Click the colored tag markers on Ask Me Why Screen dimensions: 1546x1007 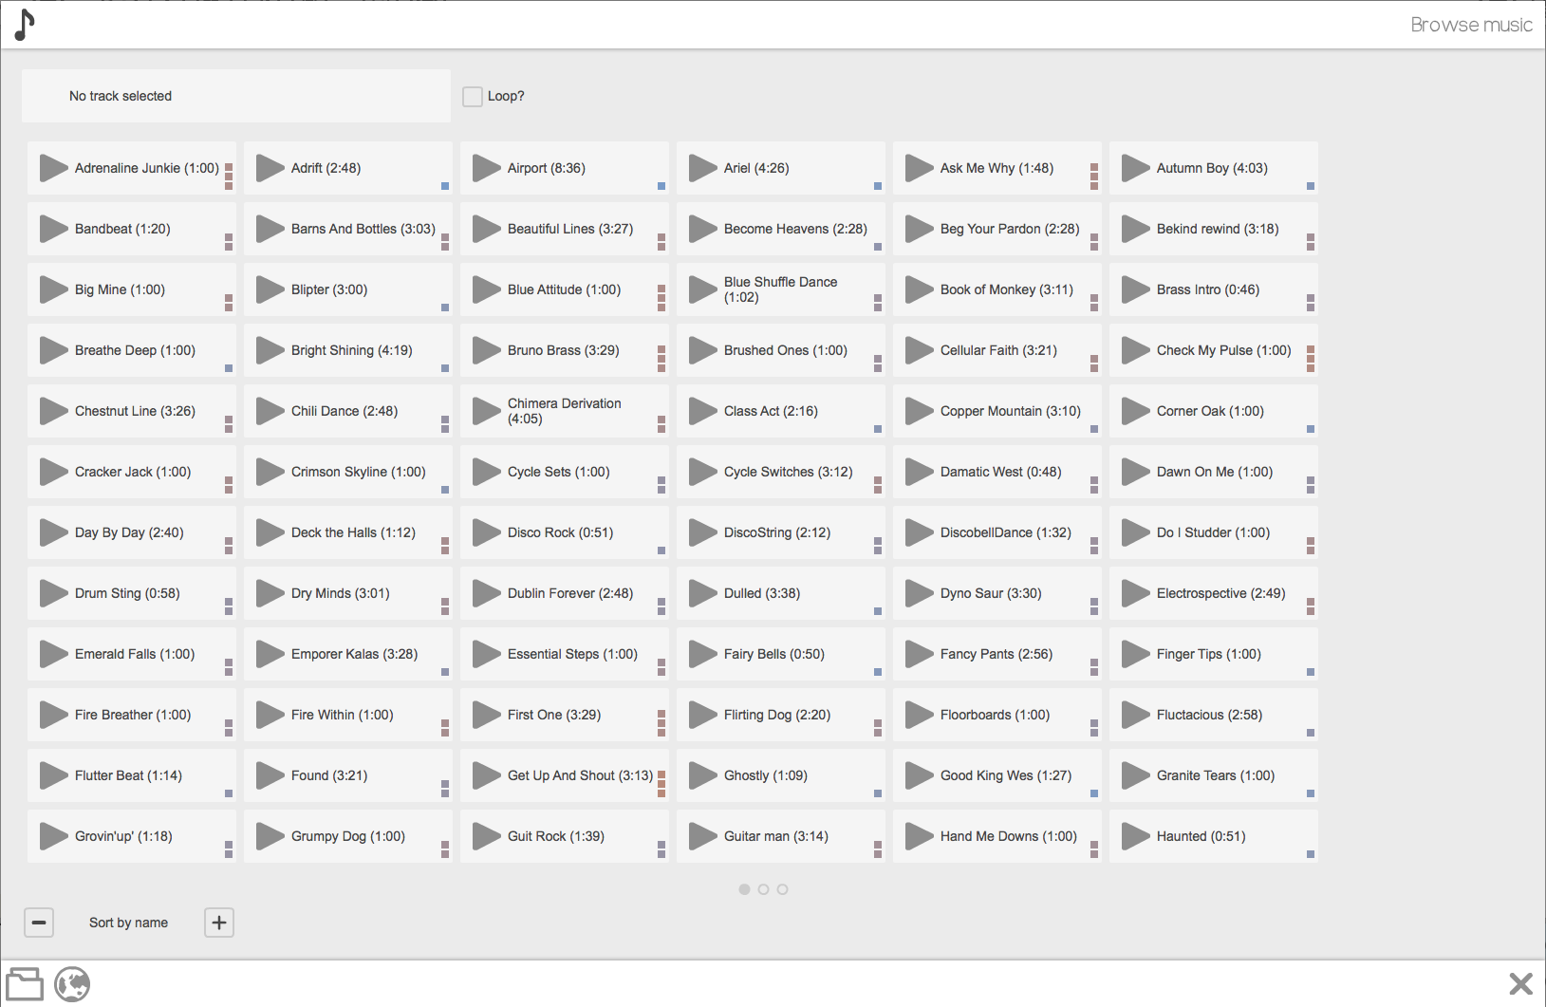pos(1093,176)
